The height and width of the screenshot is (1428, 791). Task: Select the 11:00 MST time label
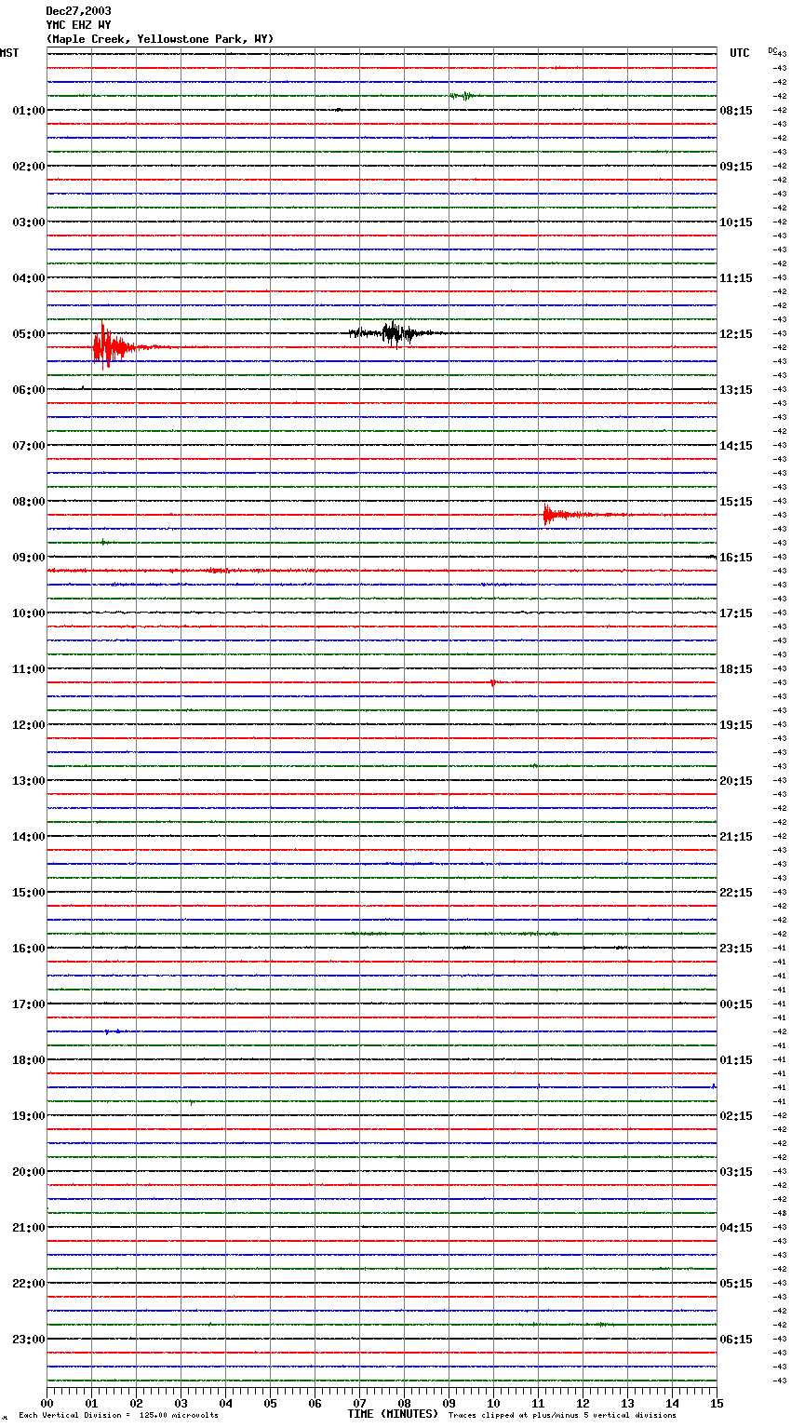(x=29, y=669)
